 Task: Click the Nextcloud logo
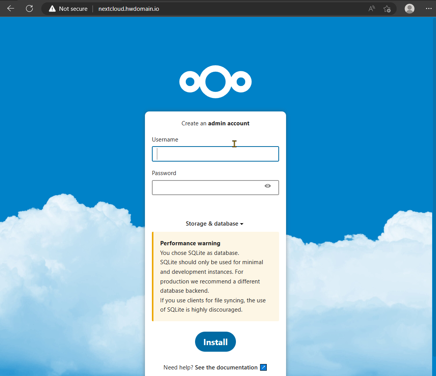pyautogui.click(x=215, y=81)
